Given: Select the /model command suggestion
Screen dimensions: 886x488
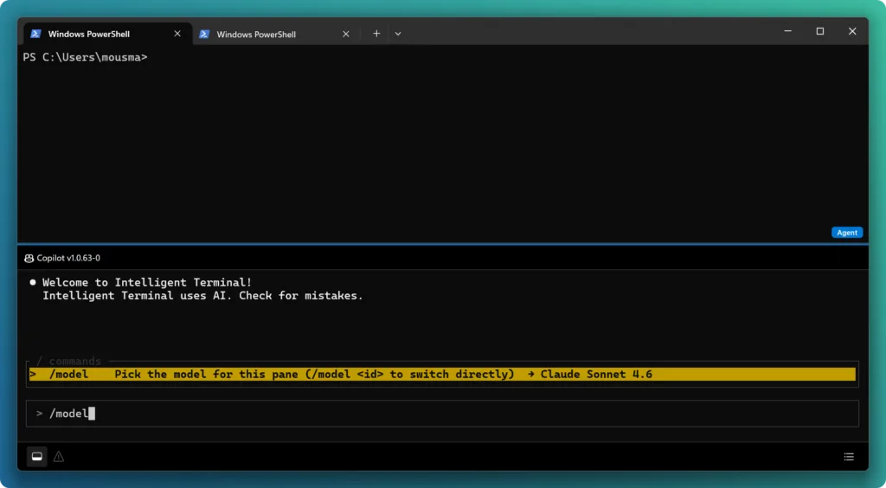Looking at the screenshot, I should coord(442,375).
